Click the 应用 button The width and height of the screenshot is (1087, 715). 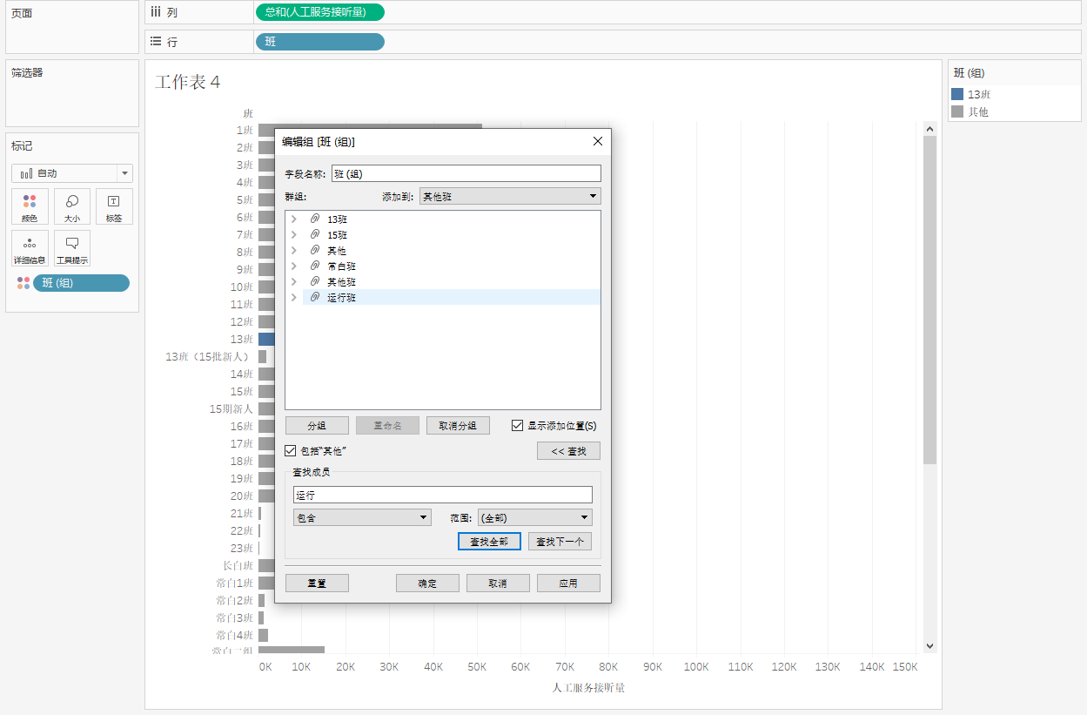click(568, 583)
